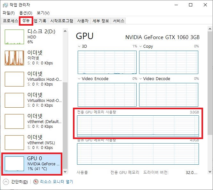The height and width of the screenshot is (190, 213).
Task: Open the 파일(F) menu
Action: tap(9, 13)
